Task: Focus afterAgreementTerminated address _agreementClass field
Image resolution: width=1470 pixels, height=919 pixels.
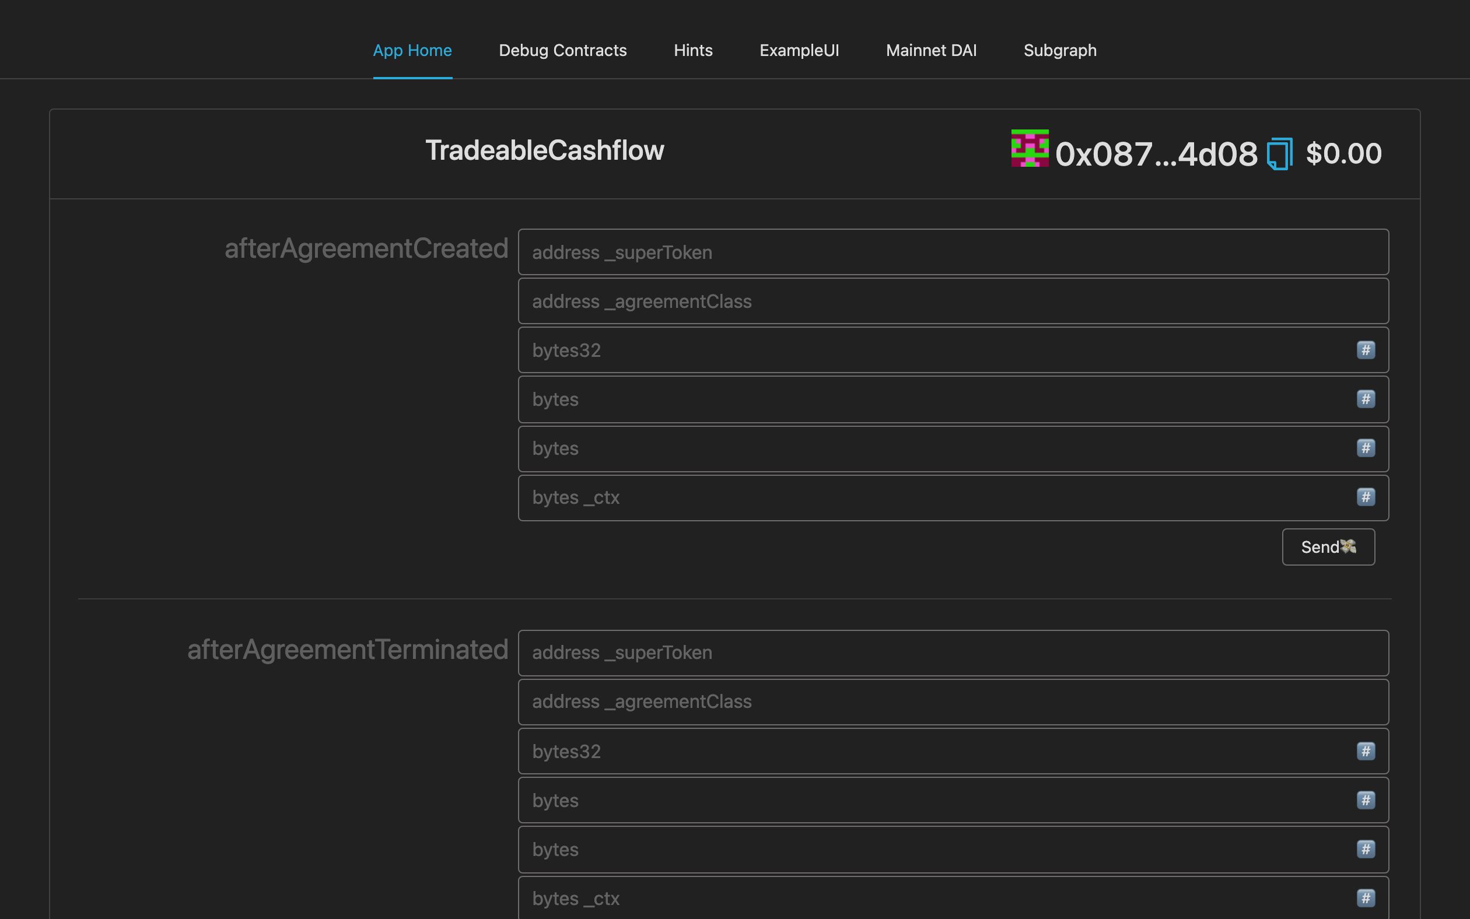Action: click(x=953, y=702)
